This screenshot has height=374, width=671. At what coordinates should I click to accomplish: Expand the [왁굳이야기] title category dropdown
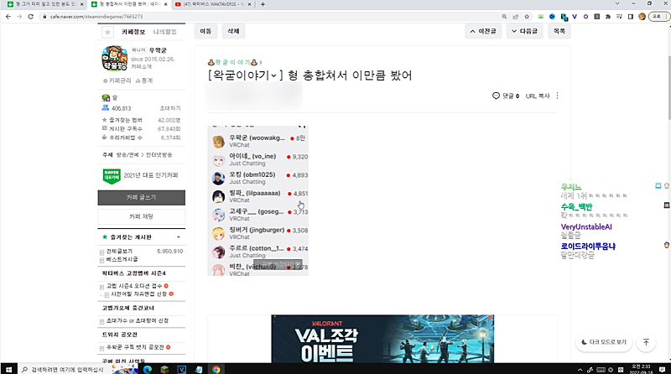tap(273, 75)
